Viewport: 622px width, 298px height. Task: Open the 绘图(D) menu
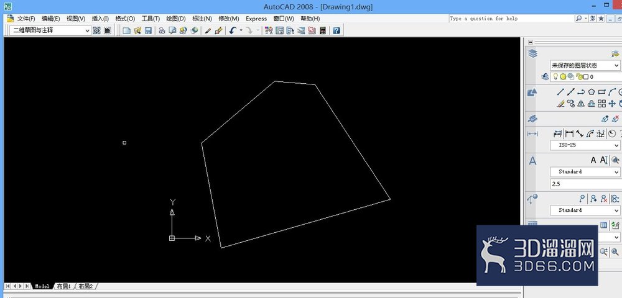(176, 19)
